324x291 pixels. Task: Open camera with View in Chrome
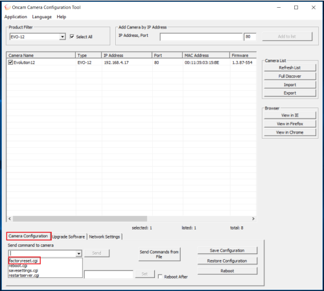[290, 132]
